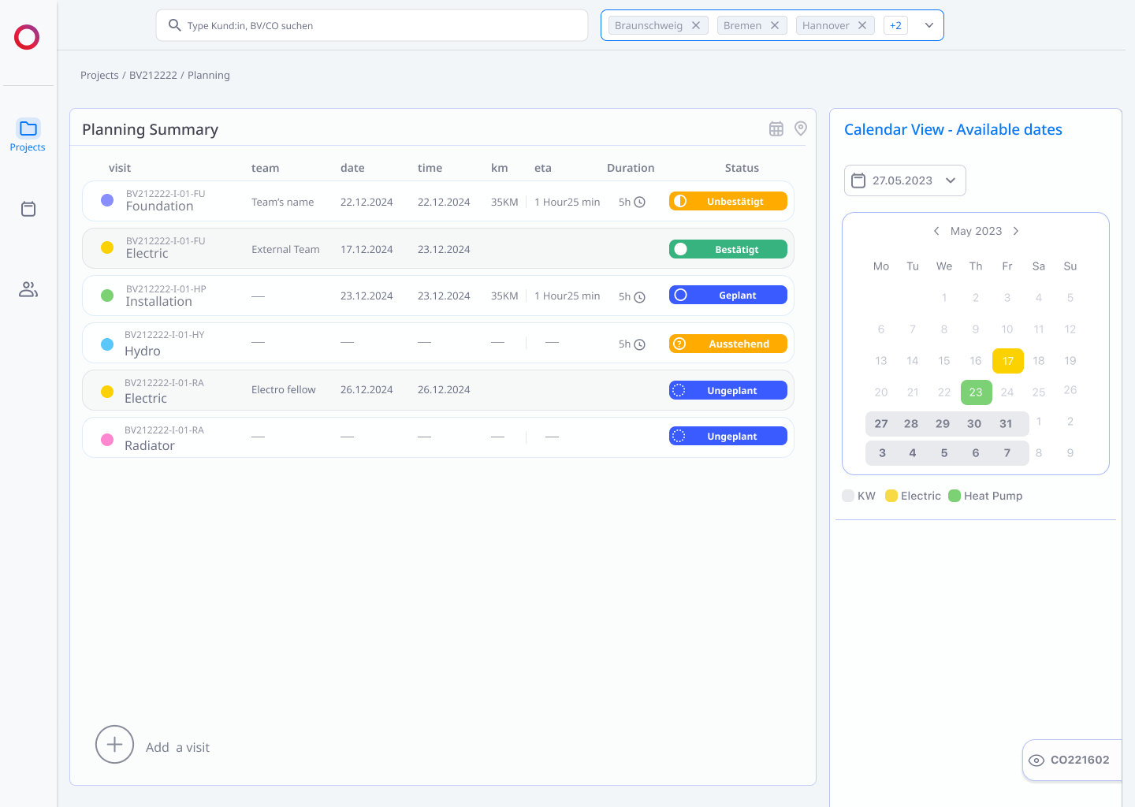Toggle the eye icon next to CO221602
This screenshot has width=1135, height=807.
pos(1036,761)
